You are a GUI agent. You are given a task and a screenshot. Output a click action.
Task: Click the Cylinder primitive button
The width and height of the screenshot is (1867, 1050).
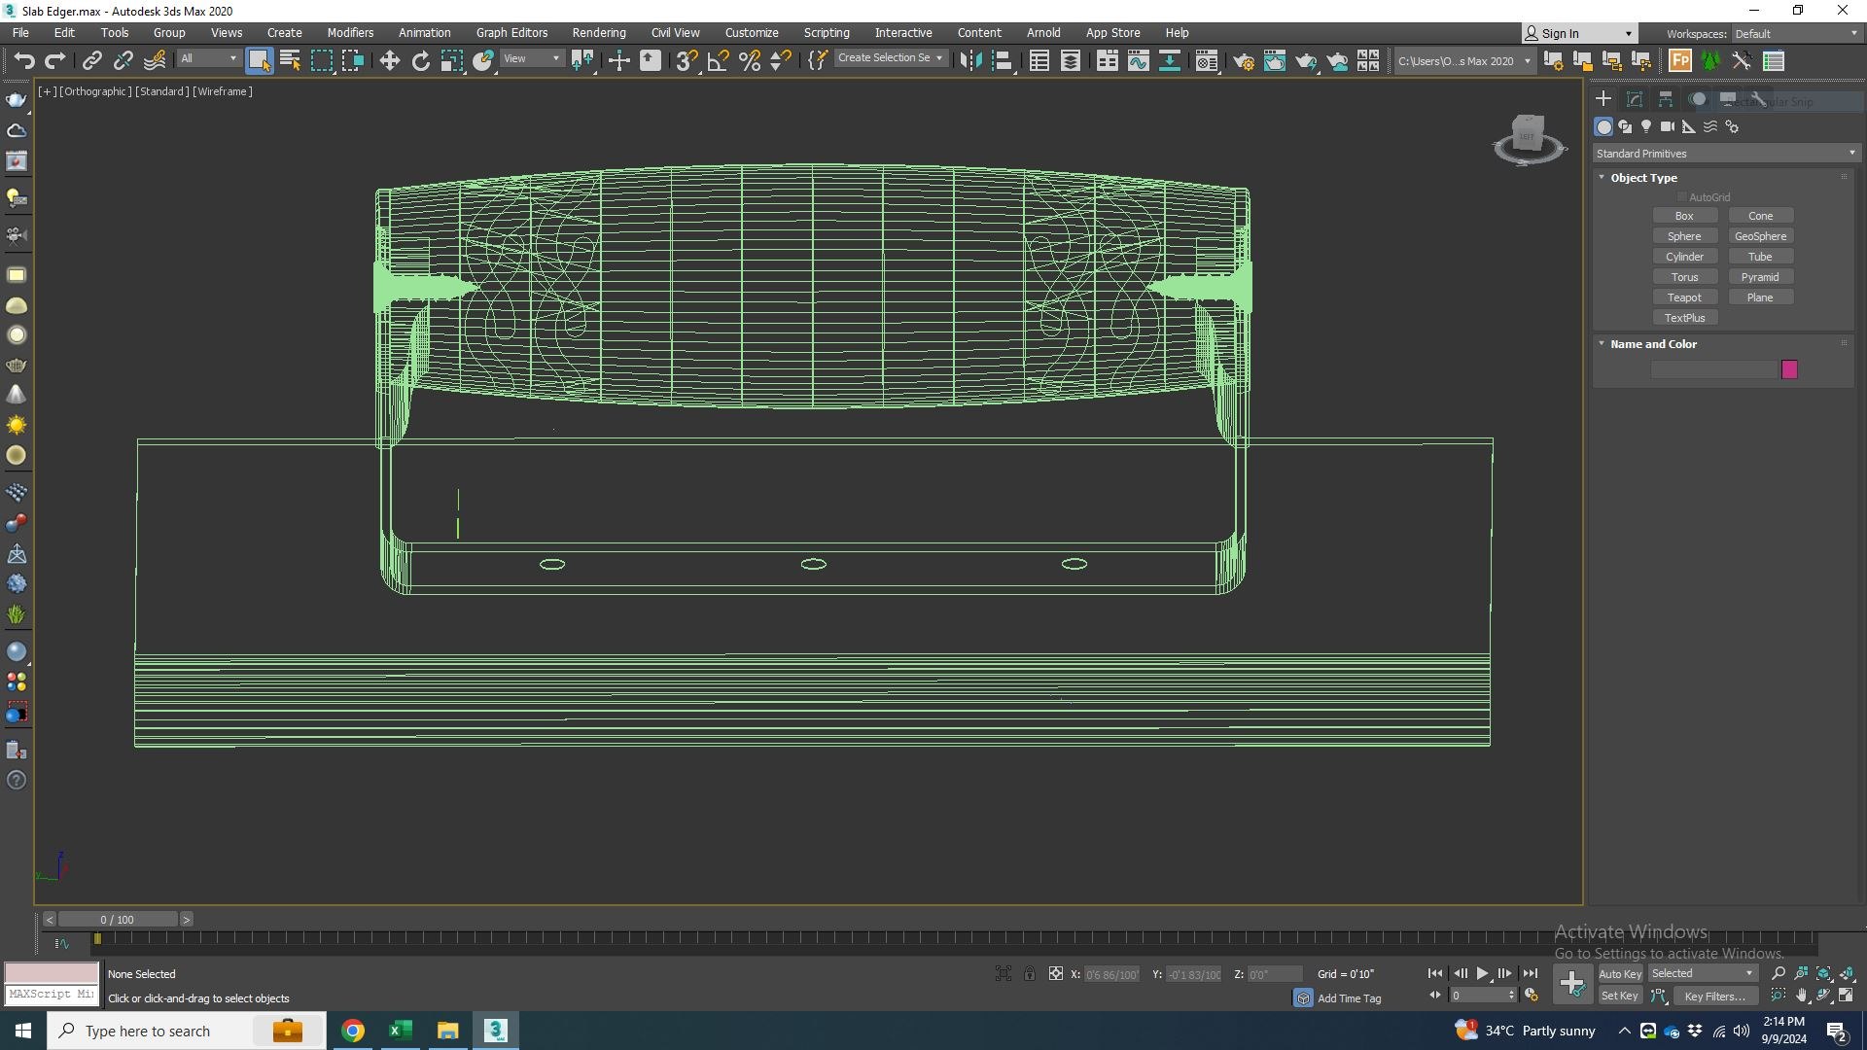point(1684,257)
